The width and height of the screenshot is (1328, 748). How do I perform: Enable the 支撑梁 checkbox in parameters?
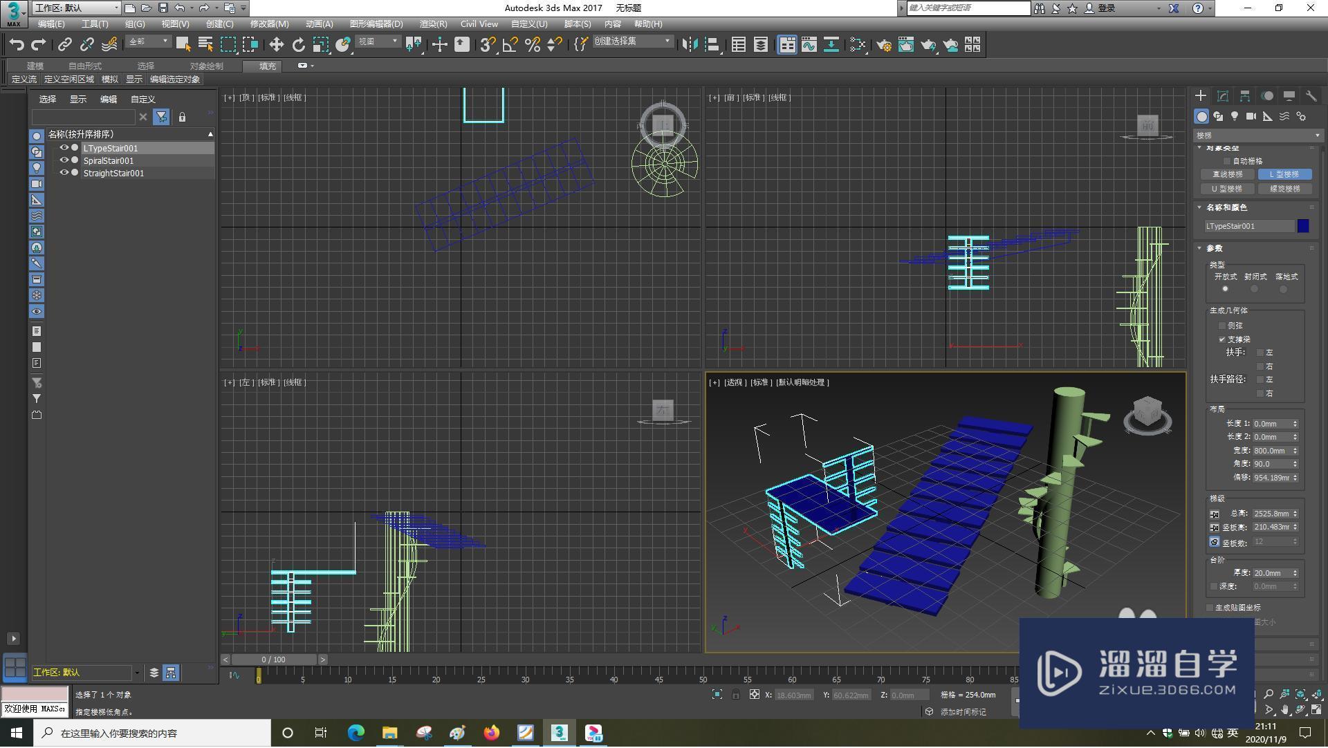pos(1221,339)
